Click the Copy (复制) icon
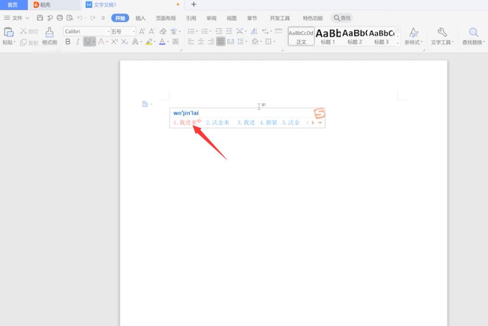This screenshot has height=326, width=488. (23, 42)
